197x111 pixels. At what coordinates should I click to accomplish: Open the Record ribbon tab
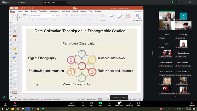pos(75,11)
